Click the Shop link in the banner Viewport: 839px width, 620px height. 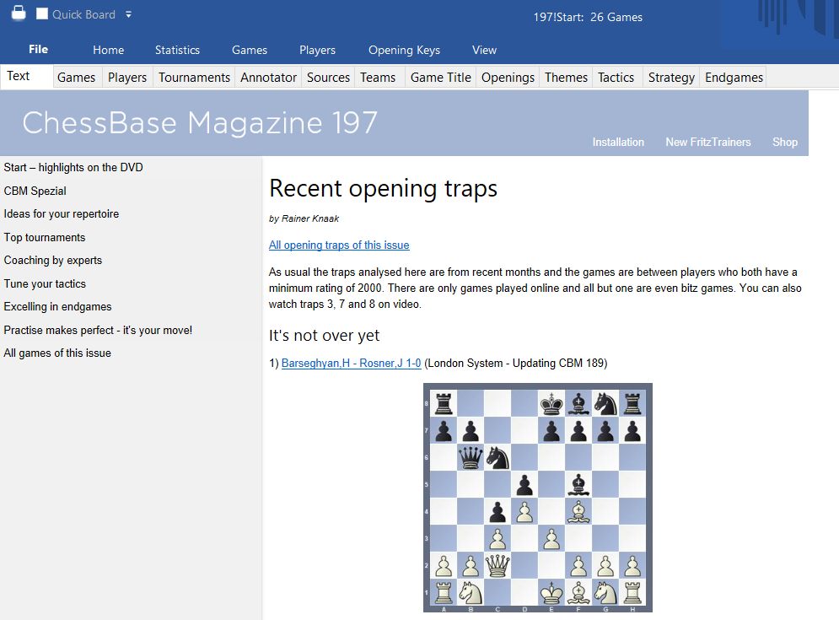click(x=784, y=142)
